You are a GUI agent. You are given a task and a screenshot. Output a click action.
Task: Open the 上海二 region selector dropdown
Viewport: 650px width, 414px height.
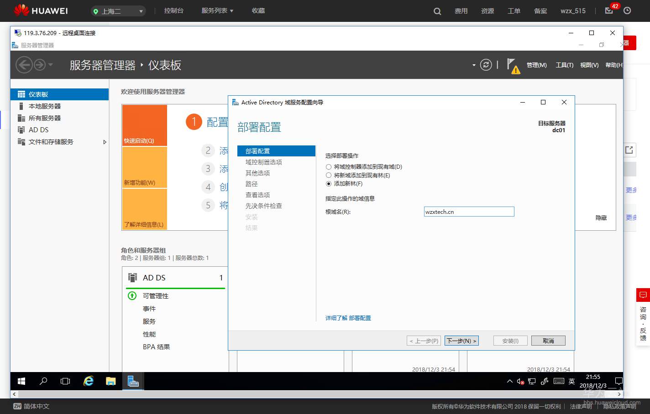coord(118,10)
